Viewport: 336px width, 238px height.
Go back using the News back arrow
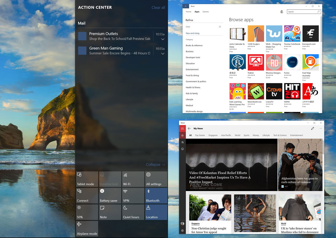click(x=189, y=129)
